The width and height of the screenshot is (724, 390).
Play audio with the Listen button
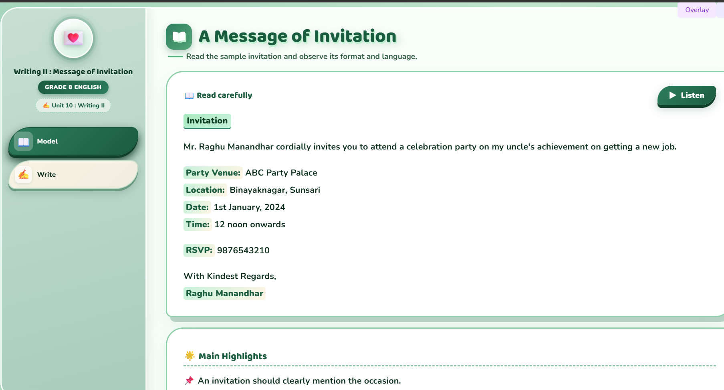click(x=686, y=95)
